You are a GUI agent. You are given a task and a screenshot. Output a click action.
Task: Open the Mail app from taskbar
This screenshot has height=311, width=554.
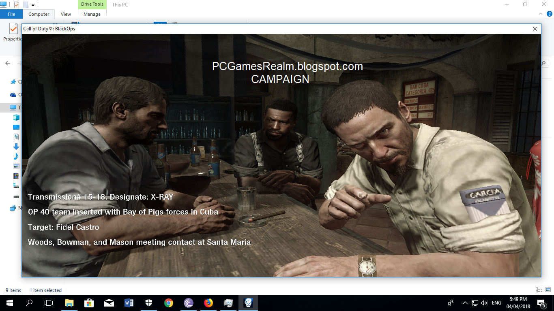coord(109,303)
